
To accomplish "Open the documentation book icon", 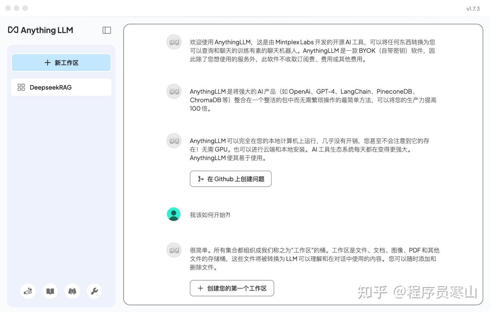I will (x=50, y=291).
